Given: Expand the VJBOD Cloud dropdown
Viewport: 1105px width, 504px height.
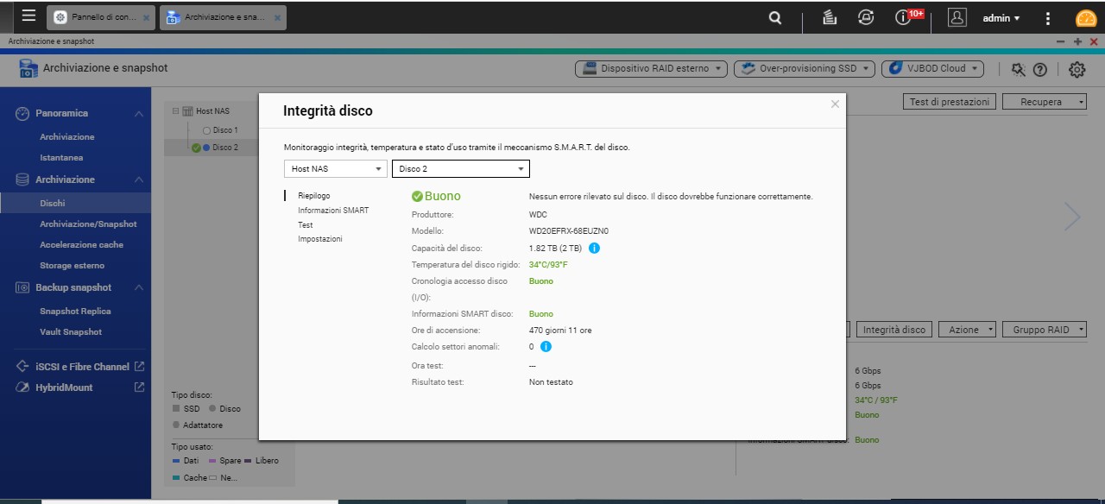Looking at the screenshot, I should (x=932, y=69).
